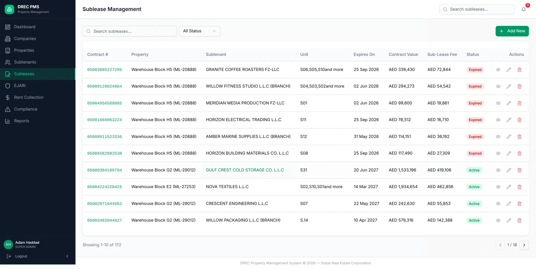
Task: Click the DREC PMS logo icon
Action: [9, 9]
